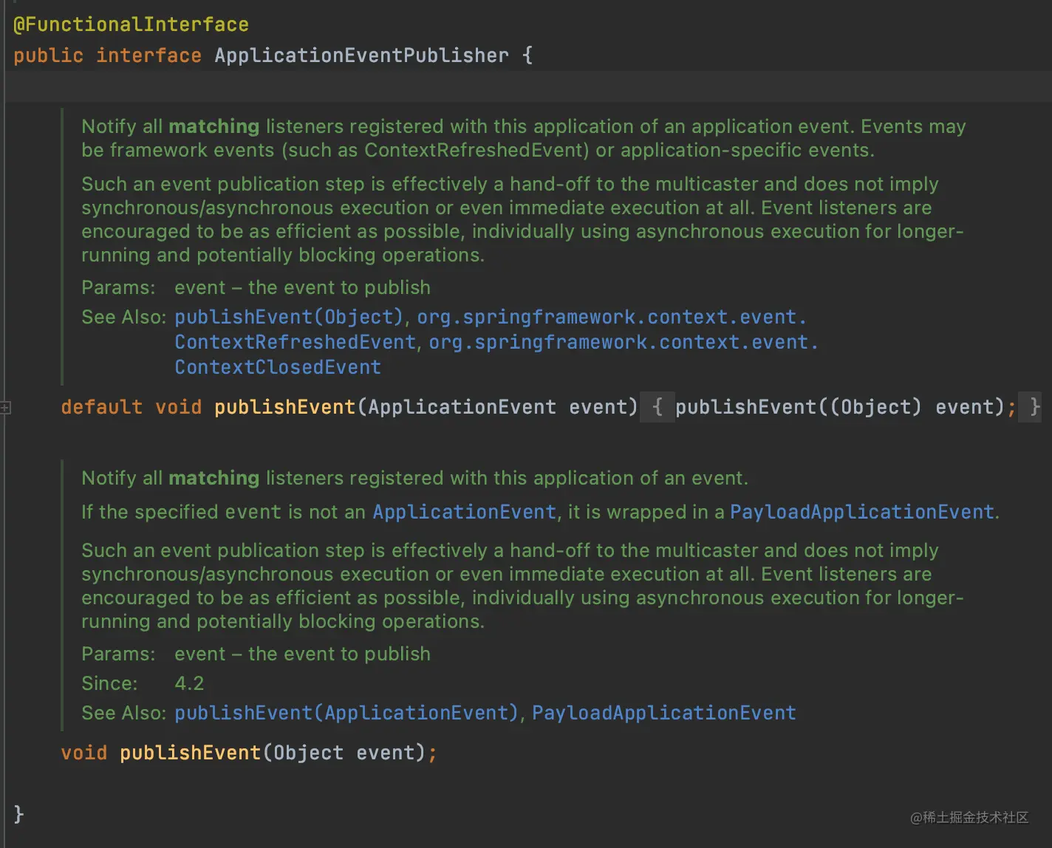Click the interface name ApplicationEventPublisher
Screen dimensions: 1052x848
click(x=361, y=55)
